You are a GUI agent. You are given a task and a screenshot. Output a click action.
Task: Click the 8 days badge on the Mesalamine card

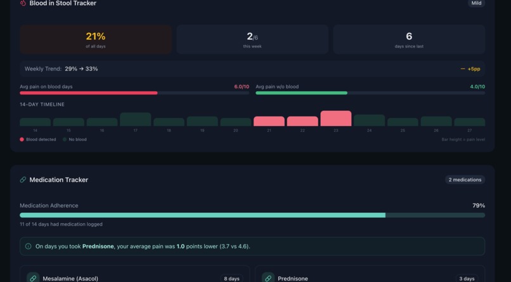pos(231,278)
